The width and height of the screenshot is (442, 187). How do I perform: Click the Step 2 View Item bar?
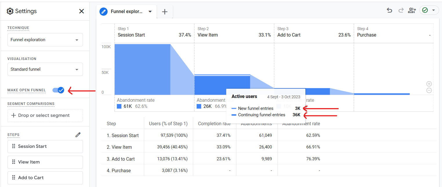[222, 85]
